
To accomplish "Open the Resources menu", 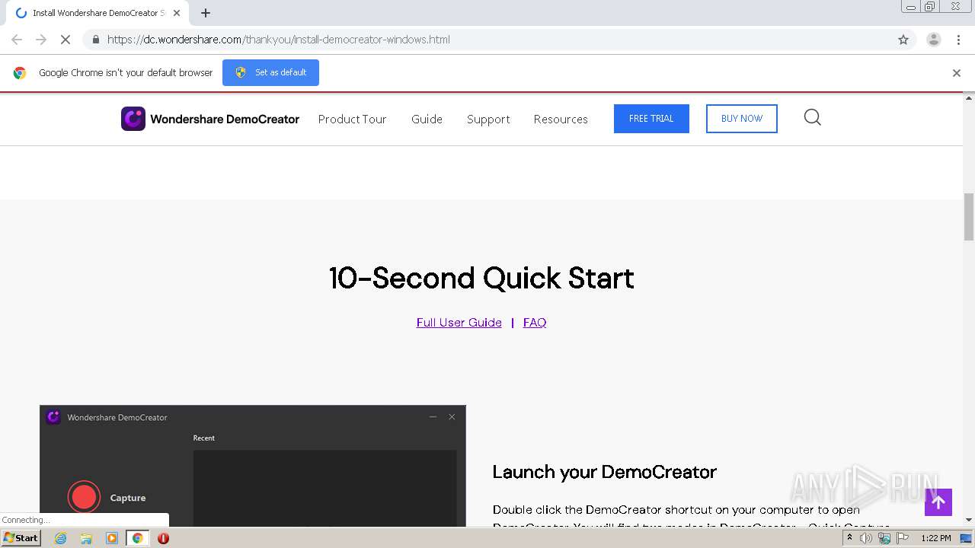I will pos(561,119).
